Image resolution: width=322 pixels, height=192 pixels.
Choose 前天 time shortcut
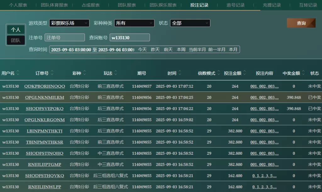168,49
